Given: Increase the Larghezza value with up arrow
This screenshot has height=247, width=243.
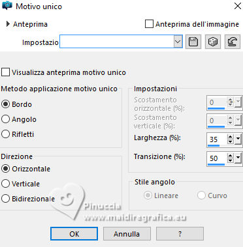Looking at the screenshot, I should (x=231, y=137).
